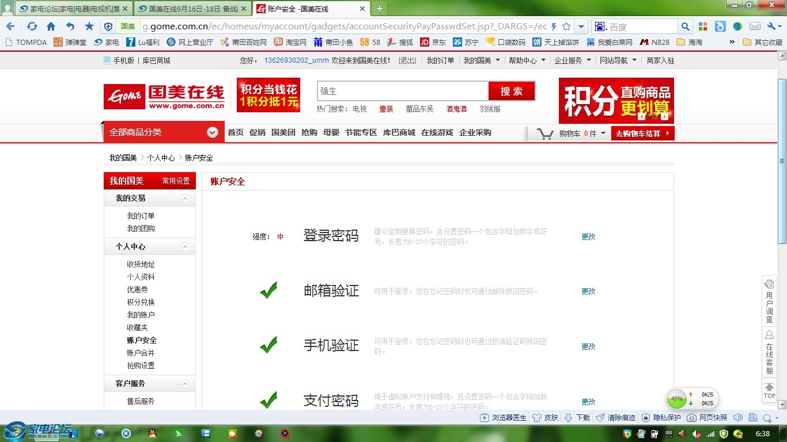
Task: Click the TOP back-to-top arrow icon
Action: pos(769,387)
